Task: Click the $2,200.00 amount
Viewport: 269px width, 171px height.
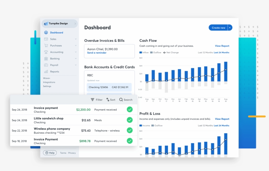Action: [83, 110]
